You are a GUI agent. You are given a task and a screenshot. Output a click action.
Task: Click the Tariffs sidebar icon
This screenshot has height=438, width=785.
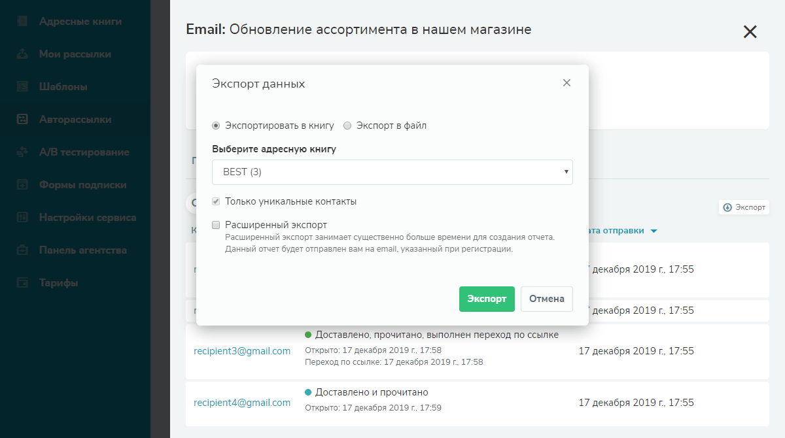tap(22, 283)
